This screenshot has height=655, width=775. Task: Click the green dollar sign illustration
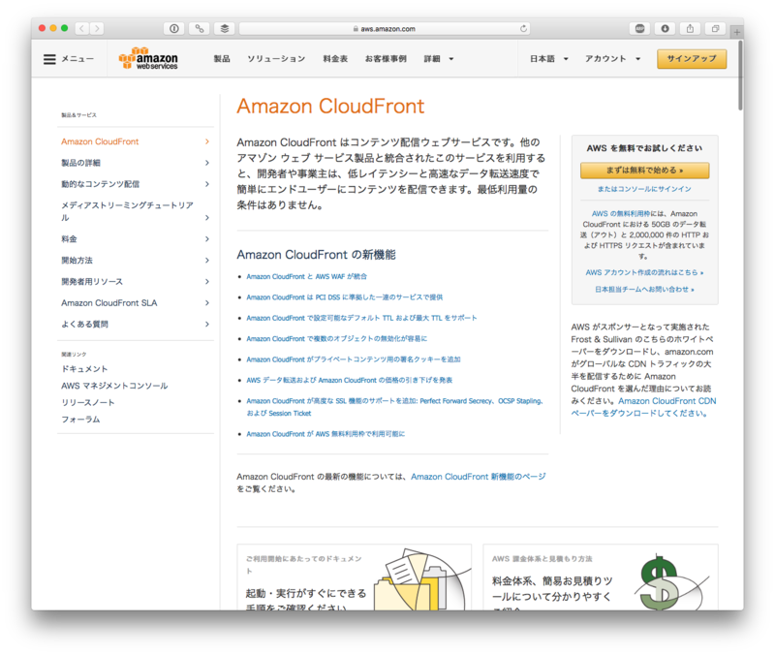pyautogui.click(x=669, y=582)
